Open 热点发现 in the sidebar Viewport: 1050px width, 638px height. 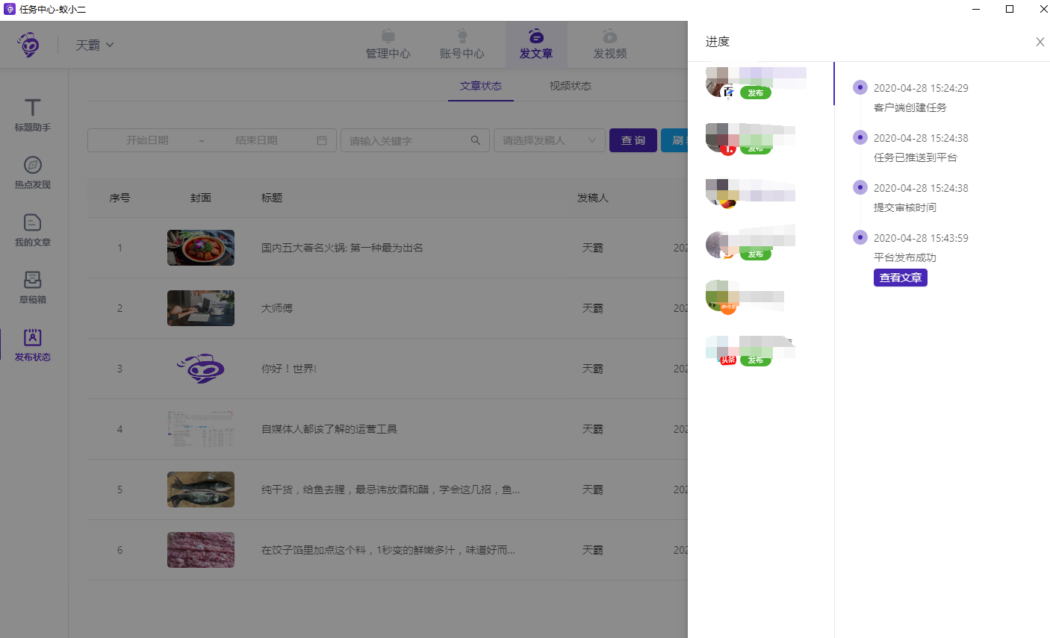(32, 172)
